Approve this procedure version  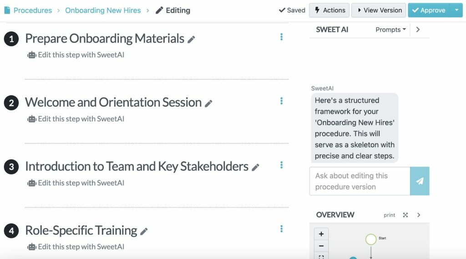[x=429, y=10]
